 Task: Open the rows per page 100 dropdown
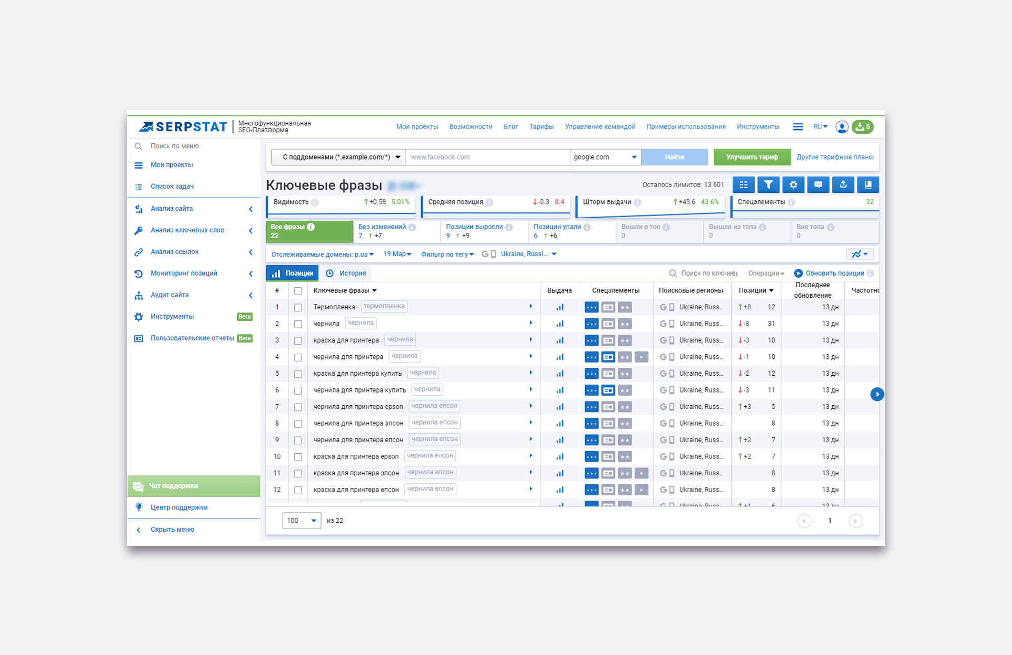(x=301, y=521)
